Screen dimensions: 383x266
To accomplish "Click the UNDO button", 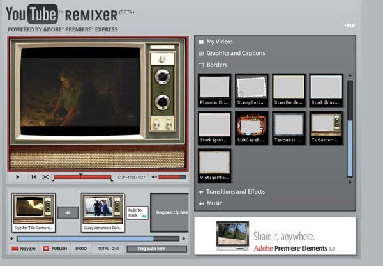I will point(81,249).
